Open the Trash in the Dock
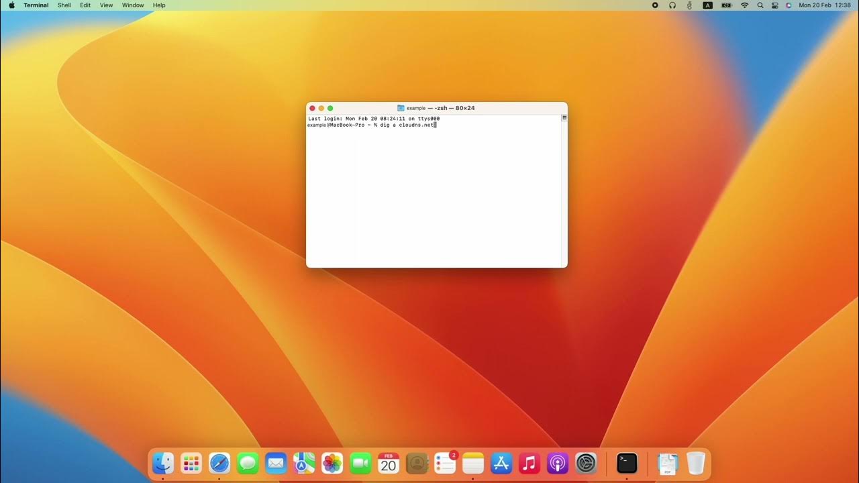The image size is (859, 483). [x=696, y=463]
